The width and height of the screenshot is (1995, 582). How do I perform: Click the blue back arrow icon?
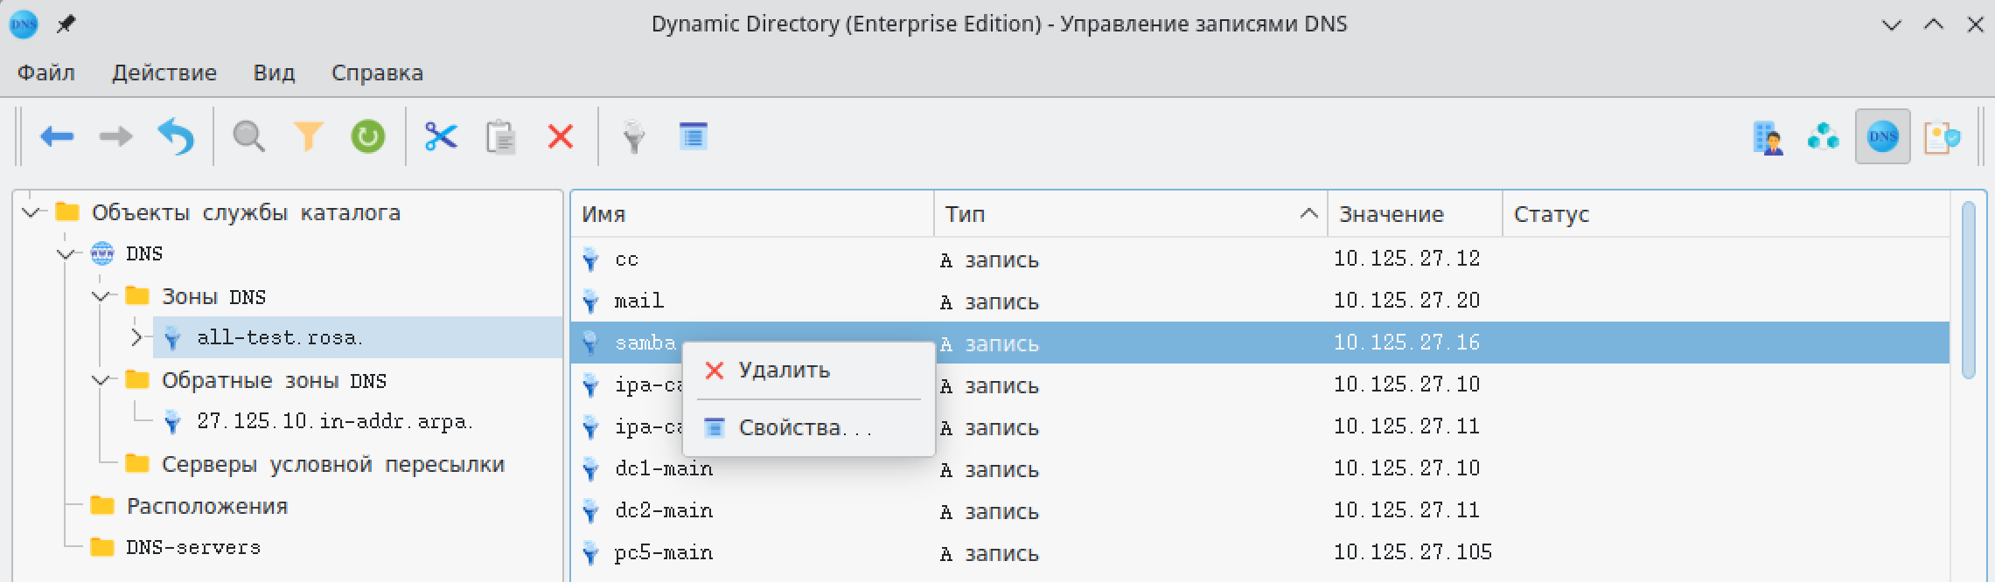pos(58,137)
